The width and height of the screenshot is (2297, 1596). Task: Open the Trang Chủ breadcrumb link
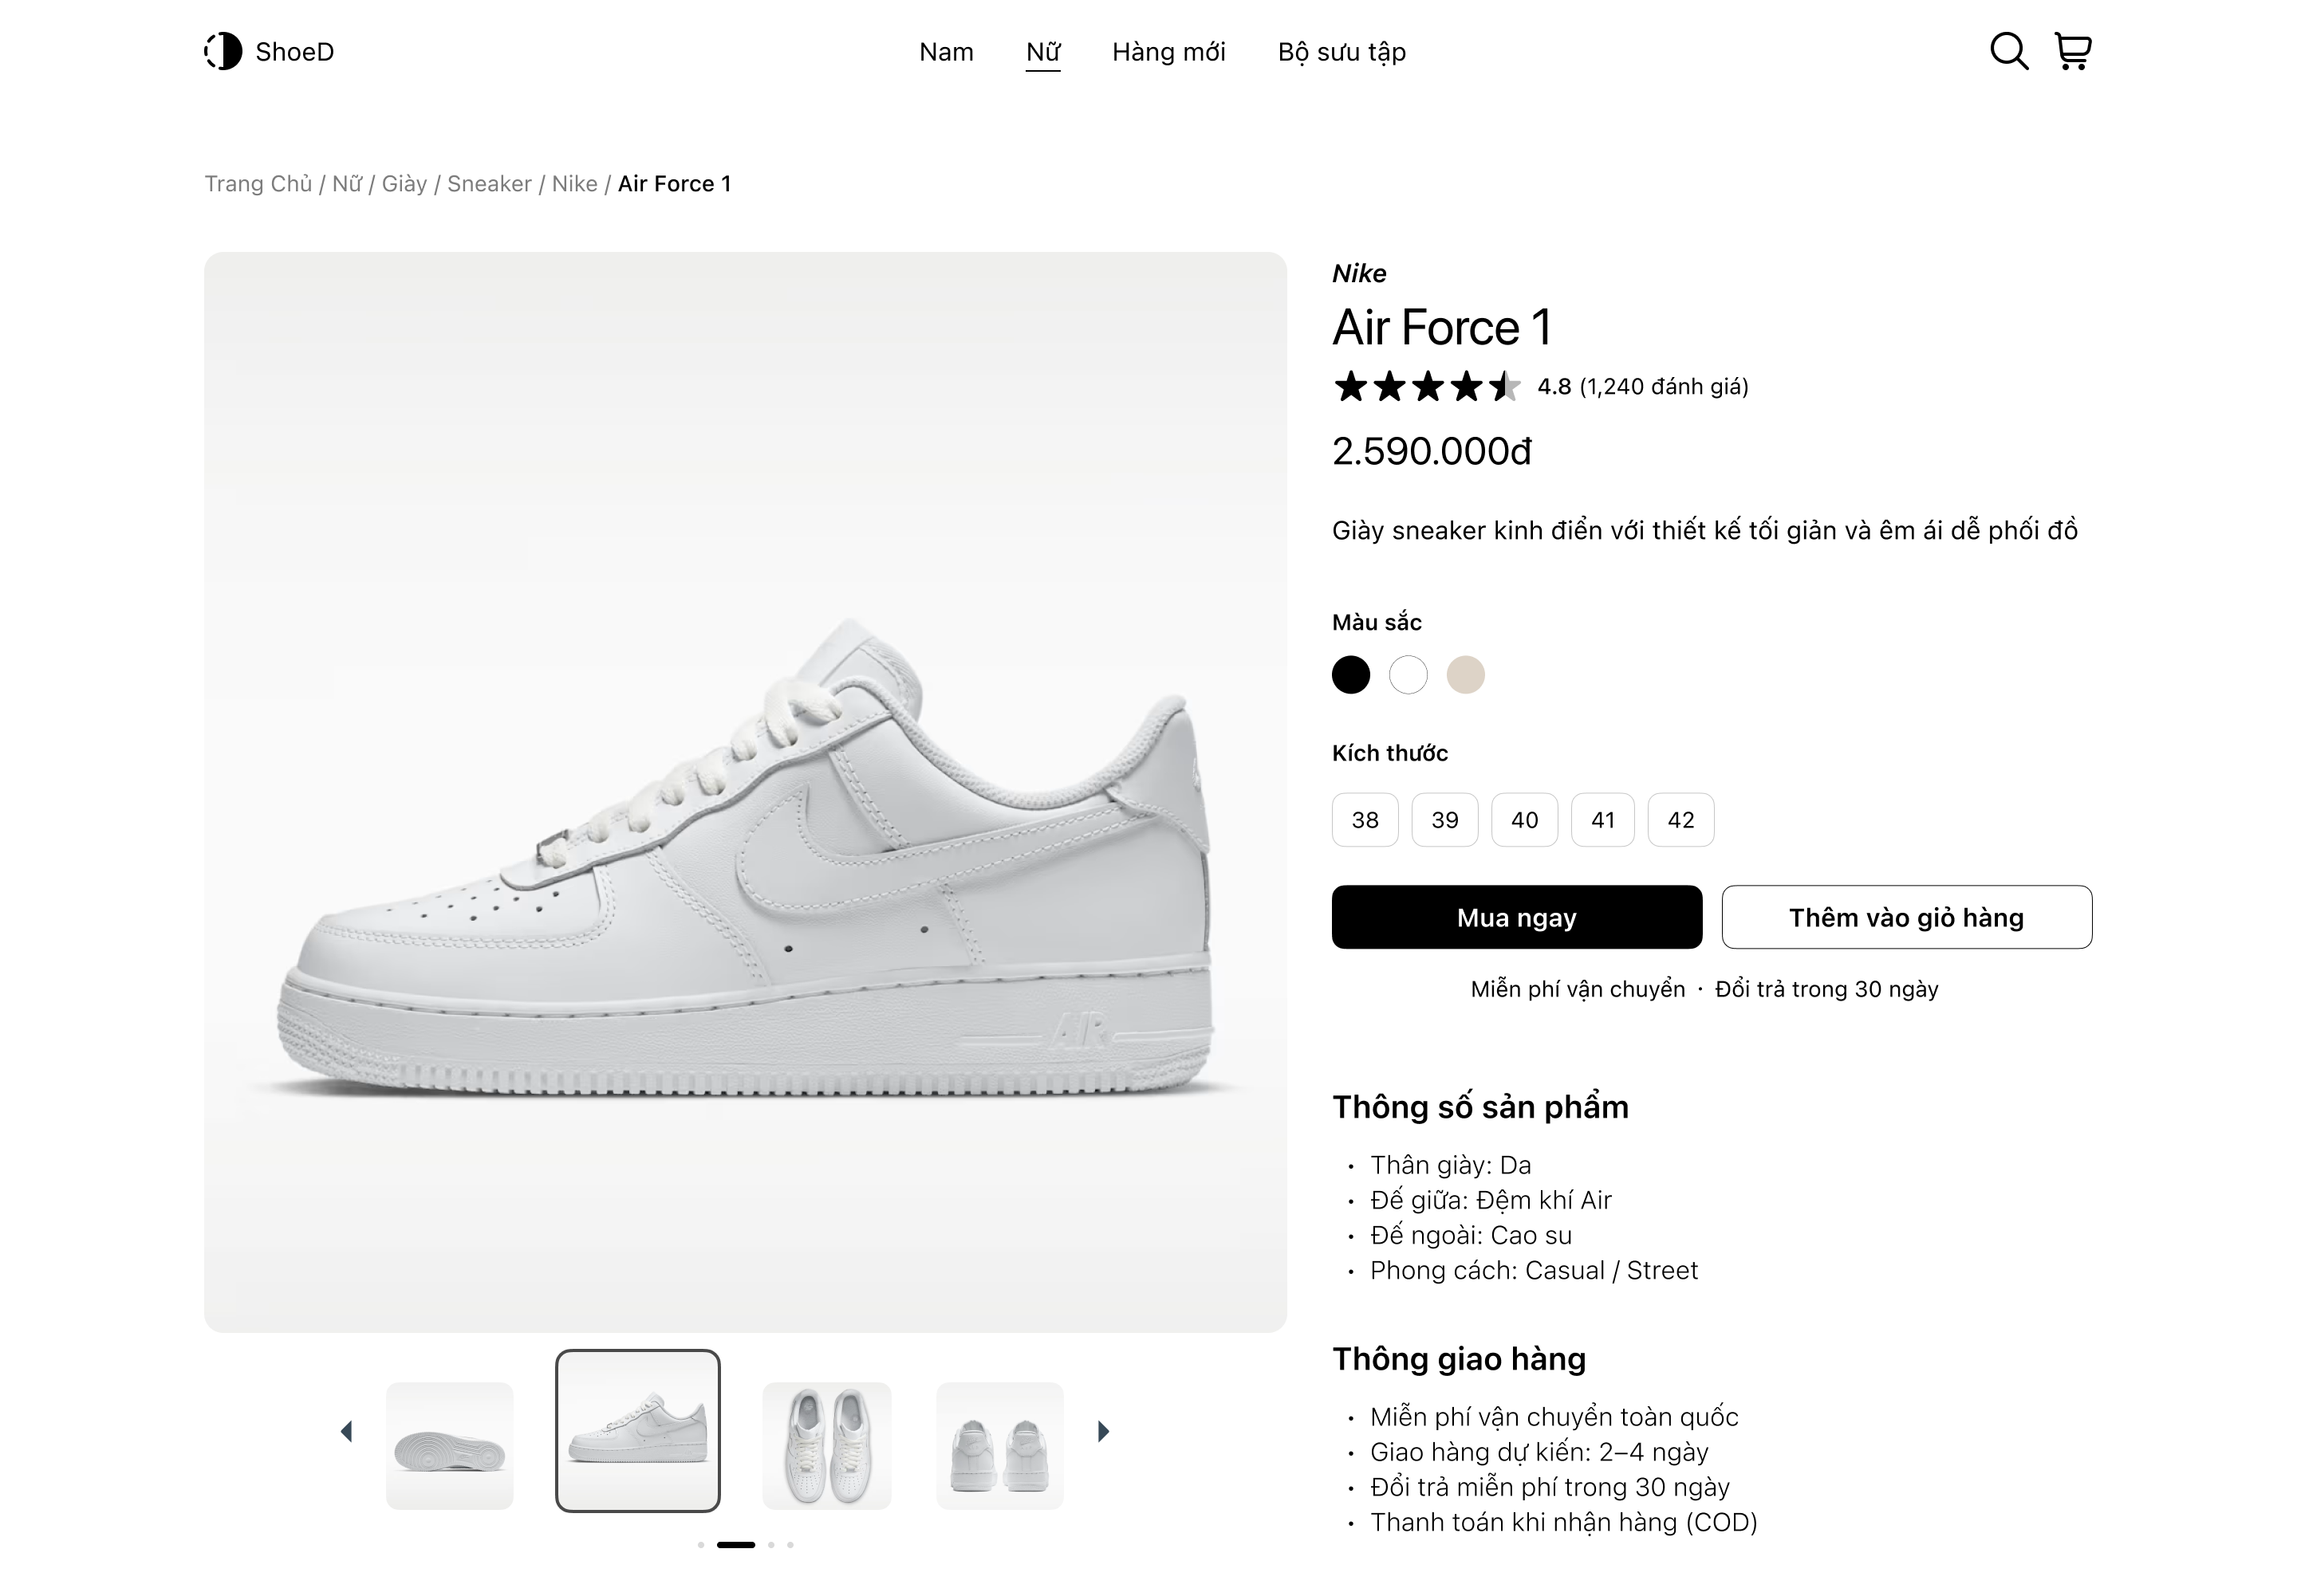(258, 183)
